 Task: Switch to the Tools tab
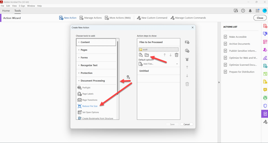tap(18, 10)
